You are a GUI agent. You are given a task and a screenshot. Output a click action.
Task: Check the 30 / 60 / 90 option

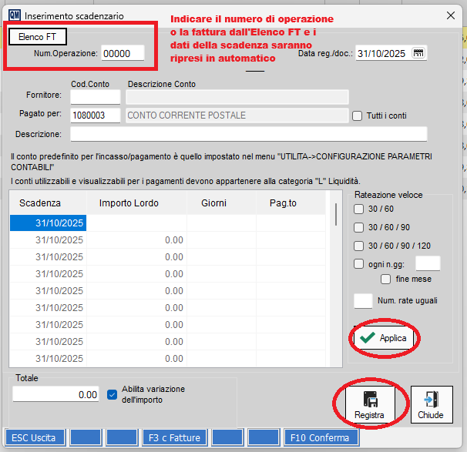pyautogui.click(x=359, y=227)
